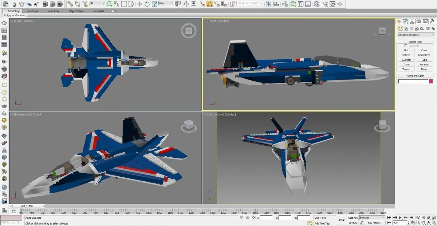
Task: Switch to the Freeform ribbon tab
Action: point(32,11)
